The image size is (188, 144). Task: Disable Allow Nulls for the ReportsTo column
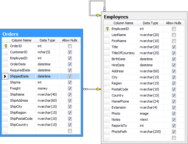click(174, 126)
